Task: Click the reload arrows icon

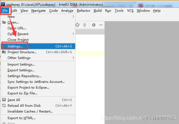Action: click(4, 106)
